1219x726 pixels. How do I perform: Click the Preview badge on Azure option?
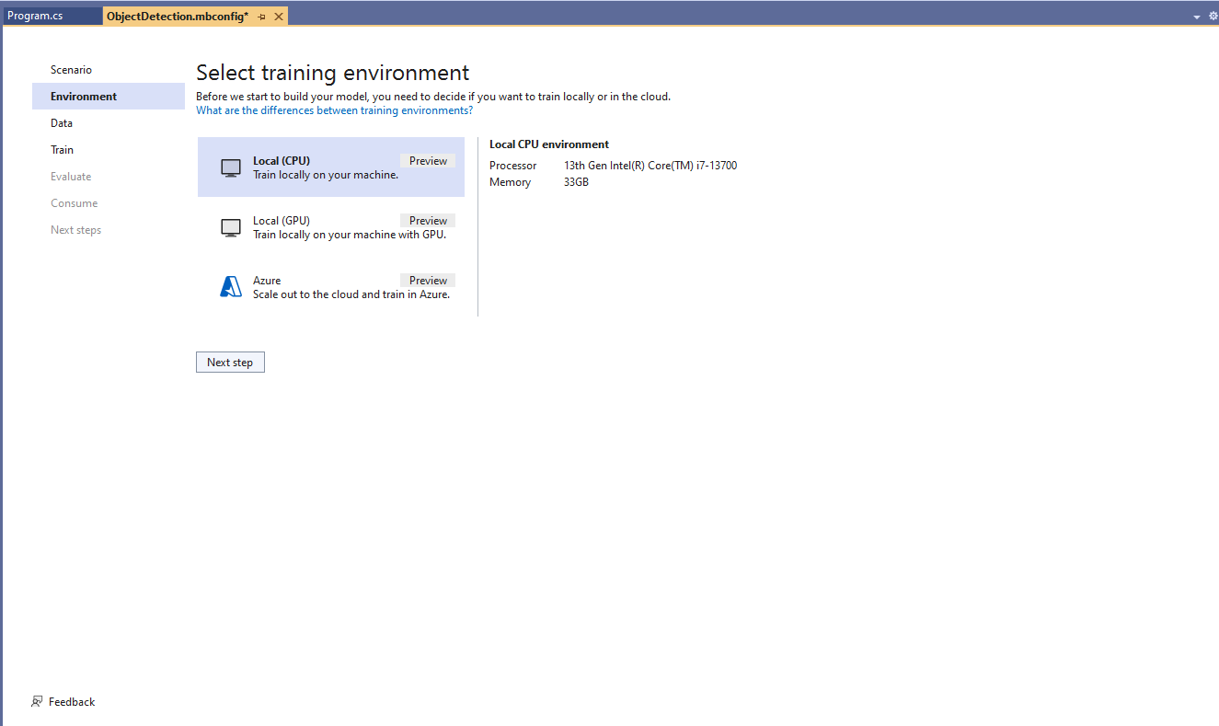click(x=428, y=281)
